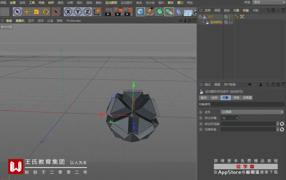This screenshot has height=180, width=286.
Task: Open viewport 查看 View menu
Action: pyautogui.click(x=9, y=21)
